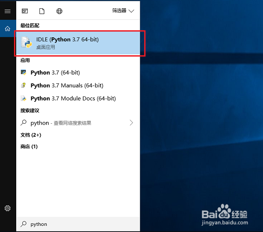
Task: Click the 最佳匹配 header
Action: tap(30, 26)
